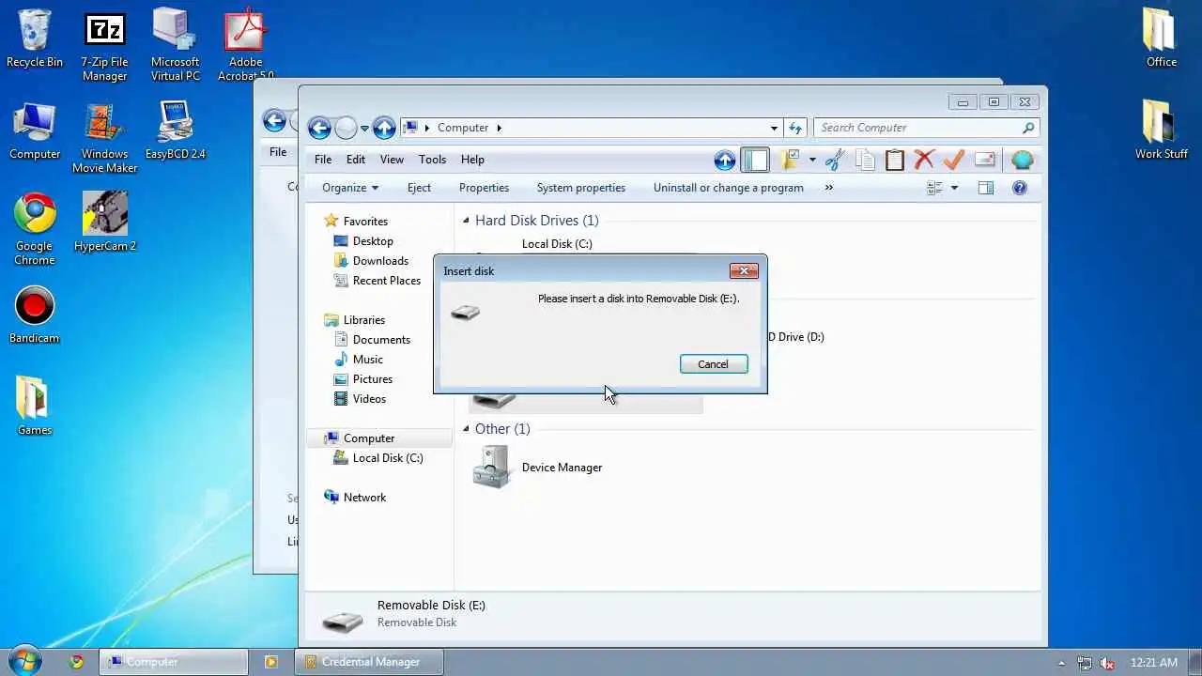1202x676 pixels.
Task: Toggle the navigation pane toolbar icon
Action: [x=755, y=161]
